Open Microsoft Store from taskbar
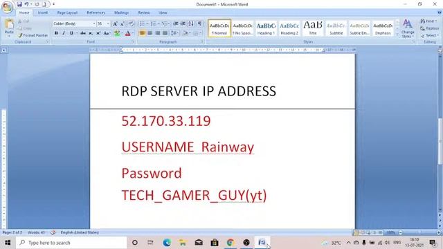This screenshot has width=443, height=249. click(215, 243)
